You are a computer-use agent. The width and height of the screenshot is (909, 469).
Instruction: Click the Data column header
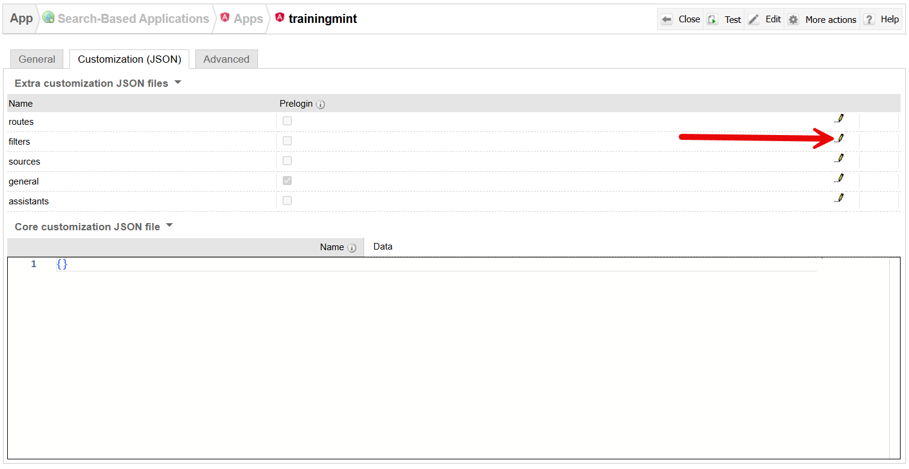click(383, 247)
